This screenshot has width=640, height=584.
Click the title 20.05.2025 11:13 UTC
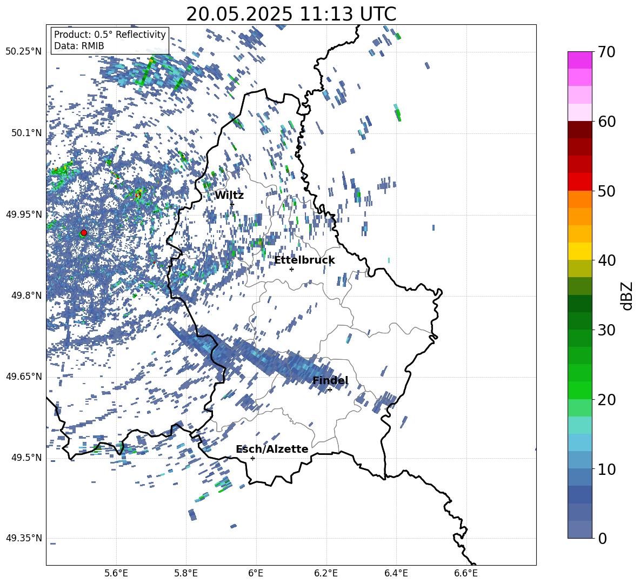click(291, 14)
